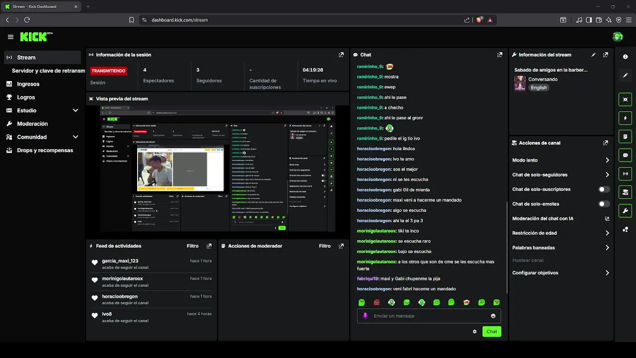
Task: Open the hamburger menu beside the Kick logo
Action: pyautogui.click(x=10, y=37)
